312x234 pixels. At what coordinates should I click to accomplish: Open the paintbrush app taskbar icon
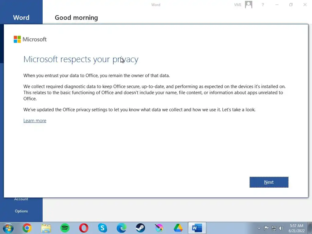[159, 228]
